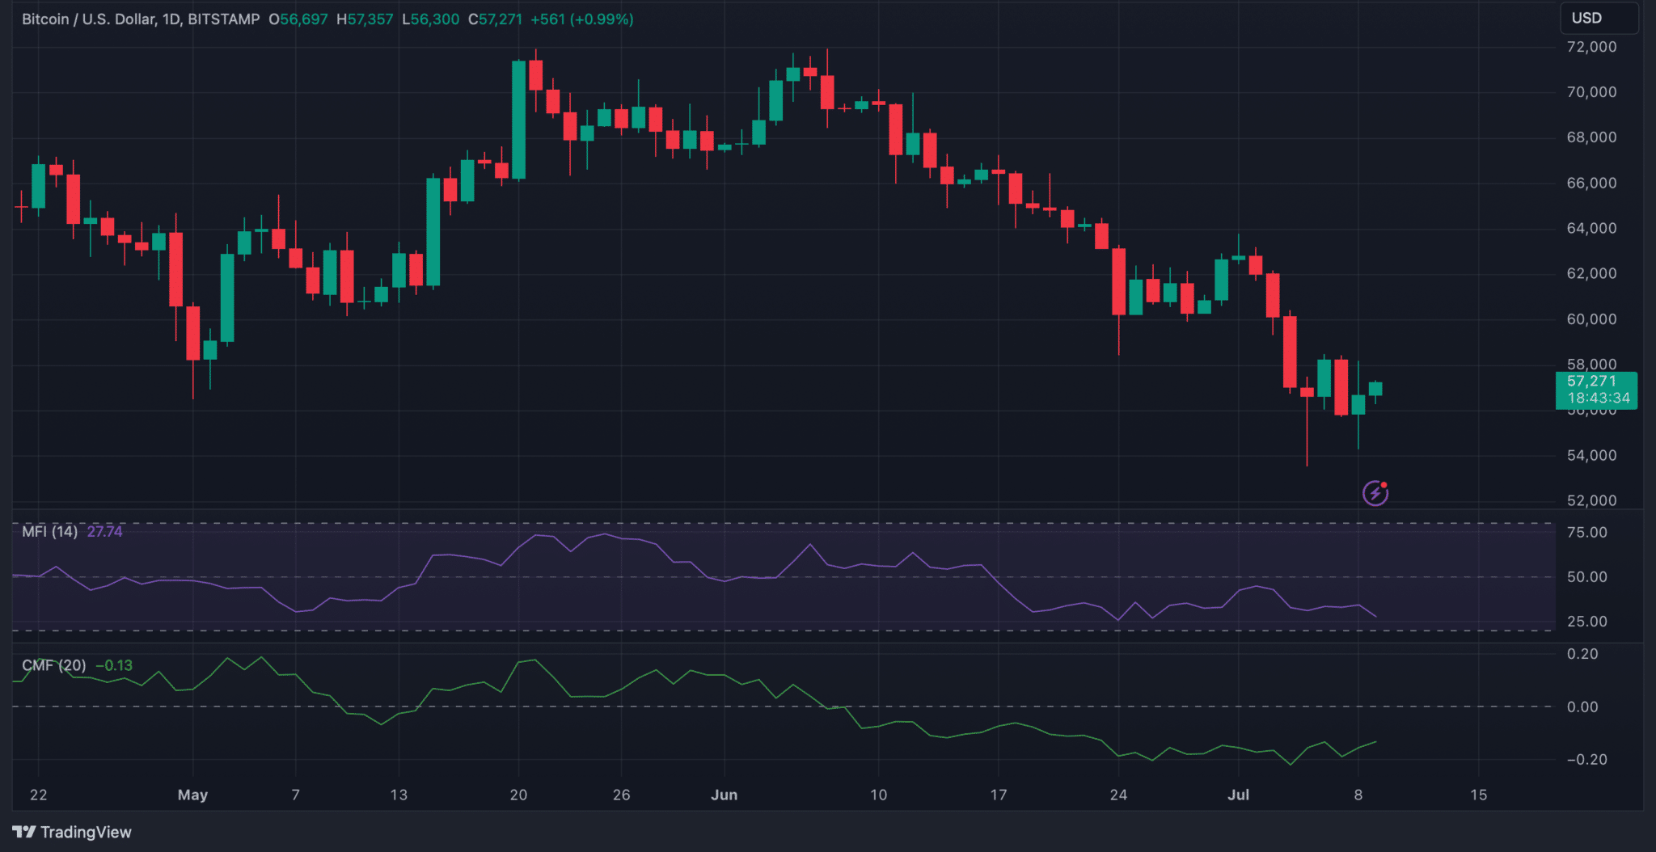Click the close value C57,271 in header
This screenshot has height=852, width=1656.
tap(495, 19)
